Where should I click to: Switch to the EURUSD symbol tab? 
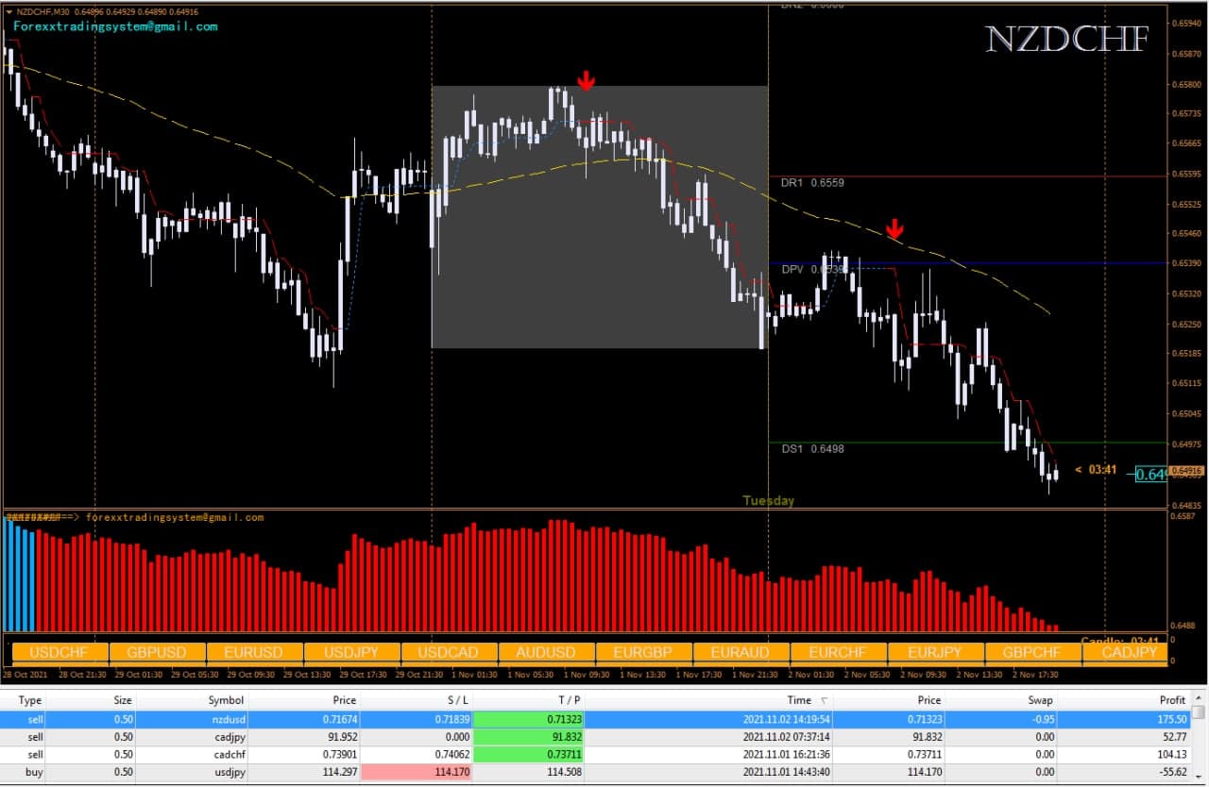click(x=253, y=651)
